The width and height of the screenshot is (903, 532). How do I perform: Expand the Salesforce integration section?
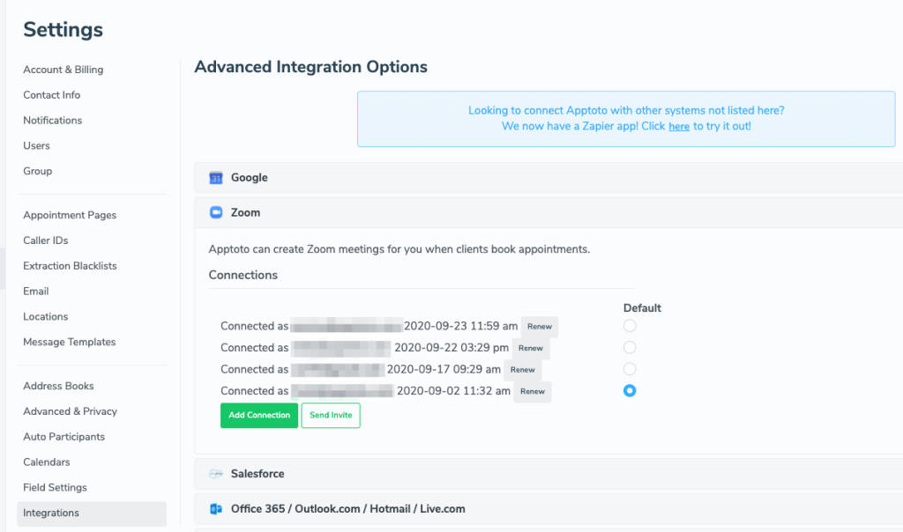click(x=257, y=474)
